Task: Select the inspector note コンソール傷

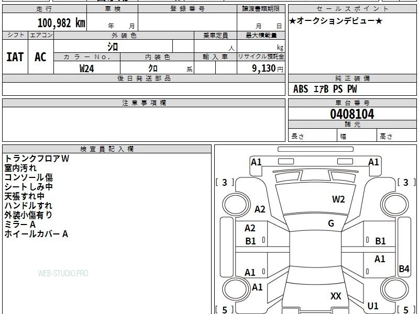Action: pyautogui.click(x=29, y=177)
